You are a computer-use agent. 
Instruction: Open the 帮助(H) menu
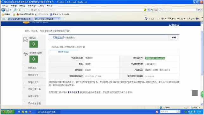50,6
